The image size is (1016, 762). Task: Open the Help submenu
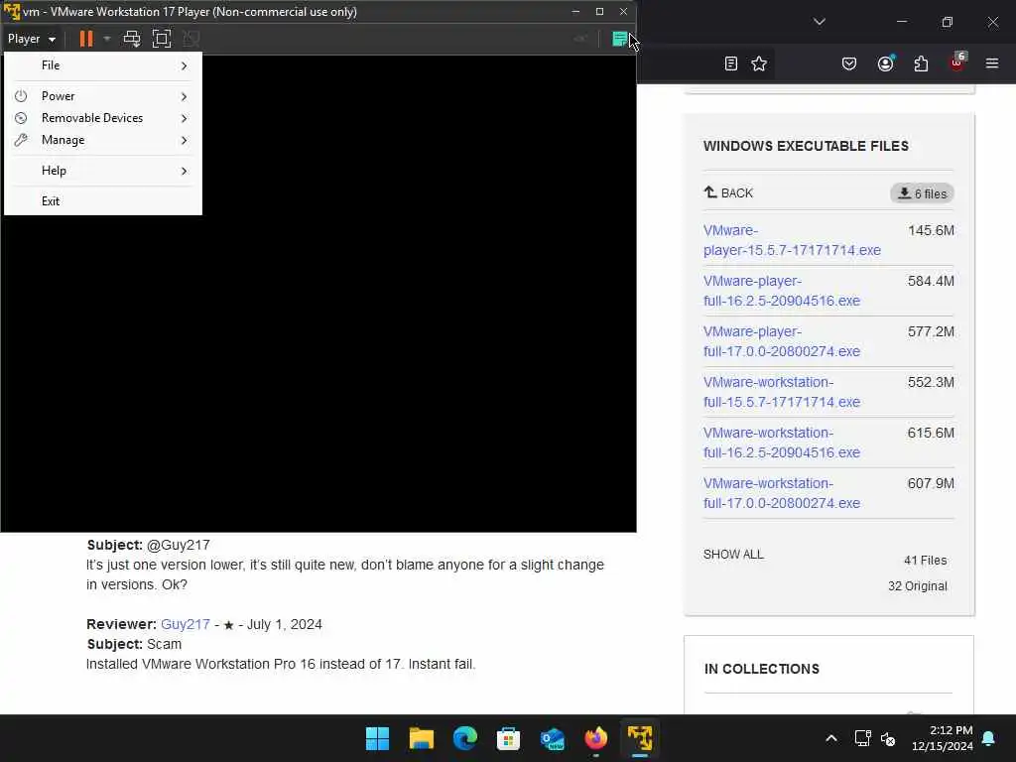point(103,171)
